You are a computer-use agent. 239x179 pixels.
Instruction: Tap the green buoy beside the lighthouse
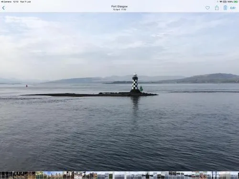[141, 89]
